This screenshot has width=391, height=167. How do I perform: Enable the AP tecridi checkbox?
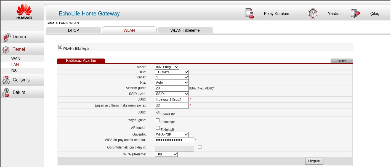158,128
